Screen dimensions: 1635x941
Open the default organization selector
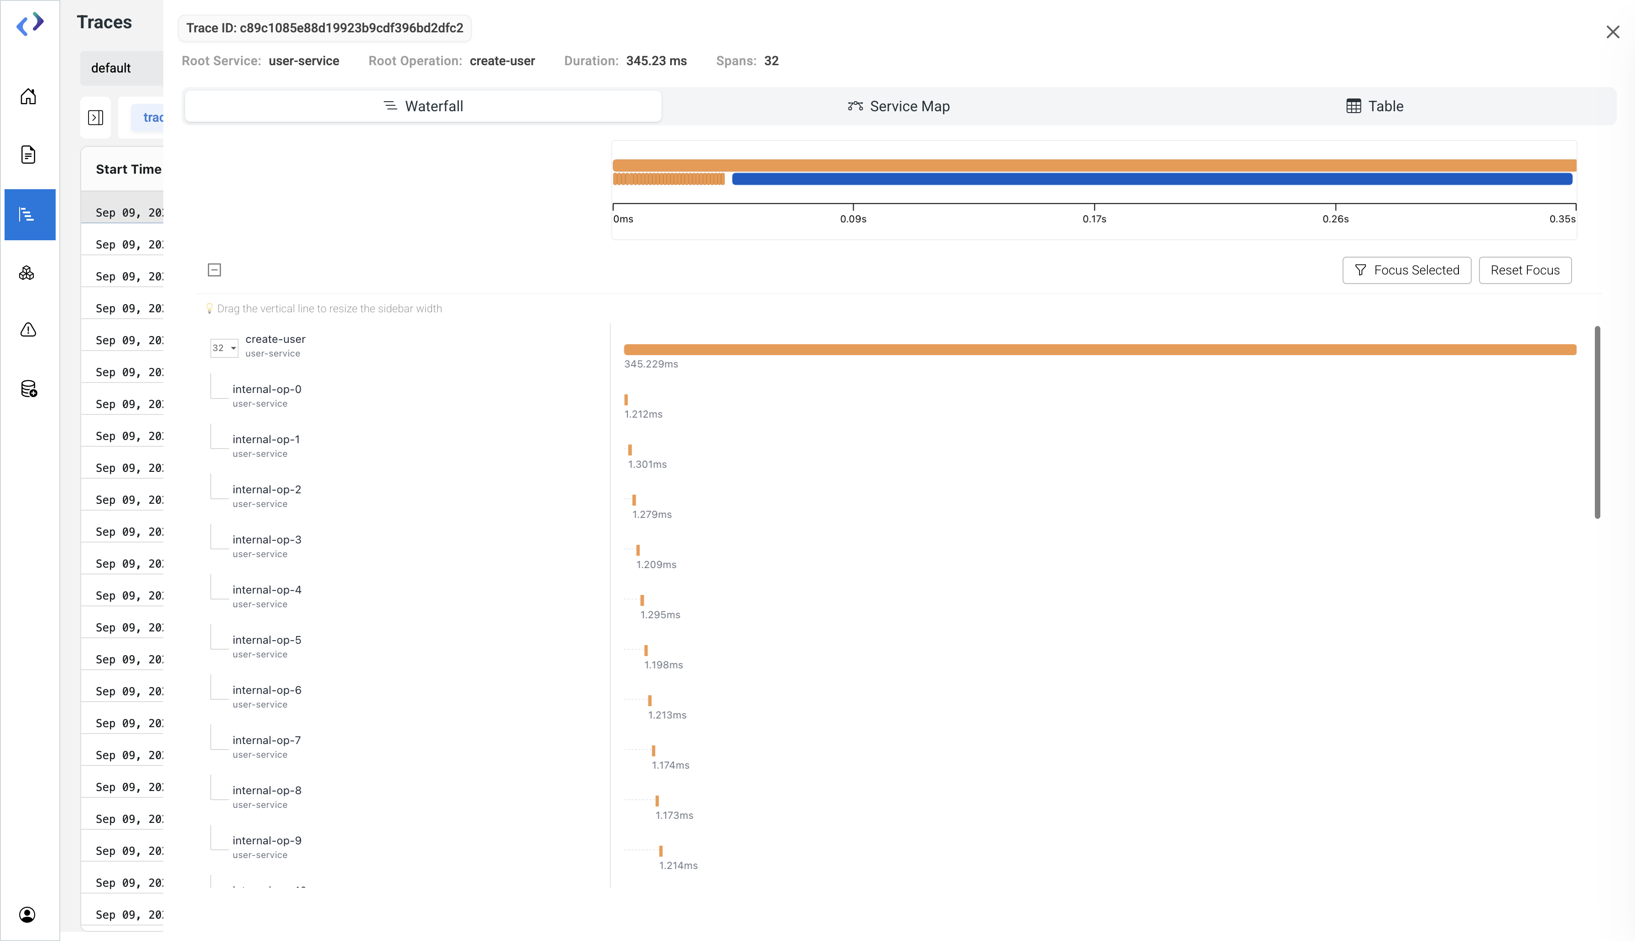point(121,68)
